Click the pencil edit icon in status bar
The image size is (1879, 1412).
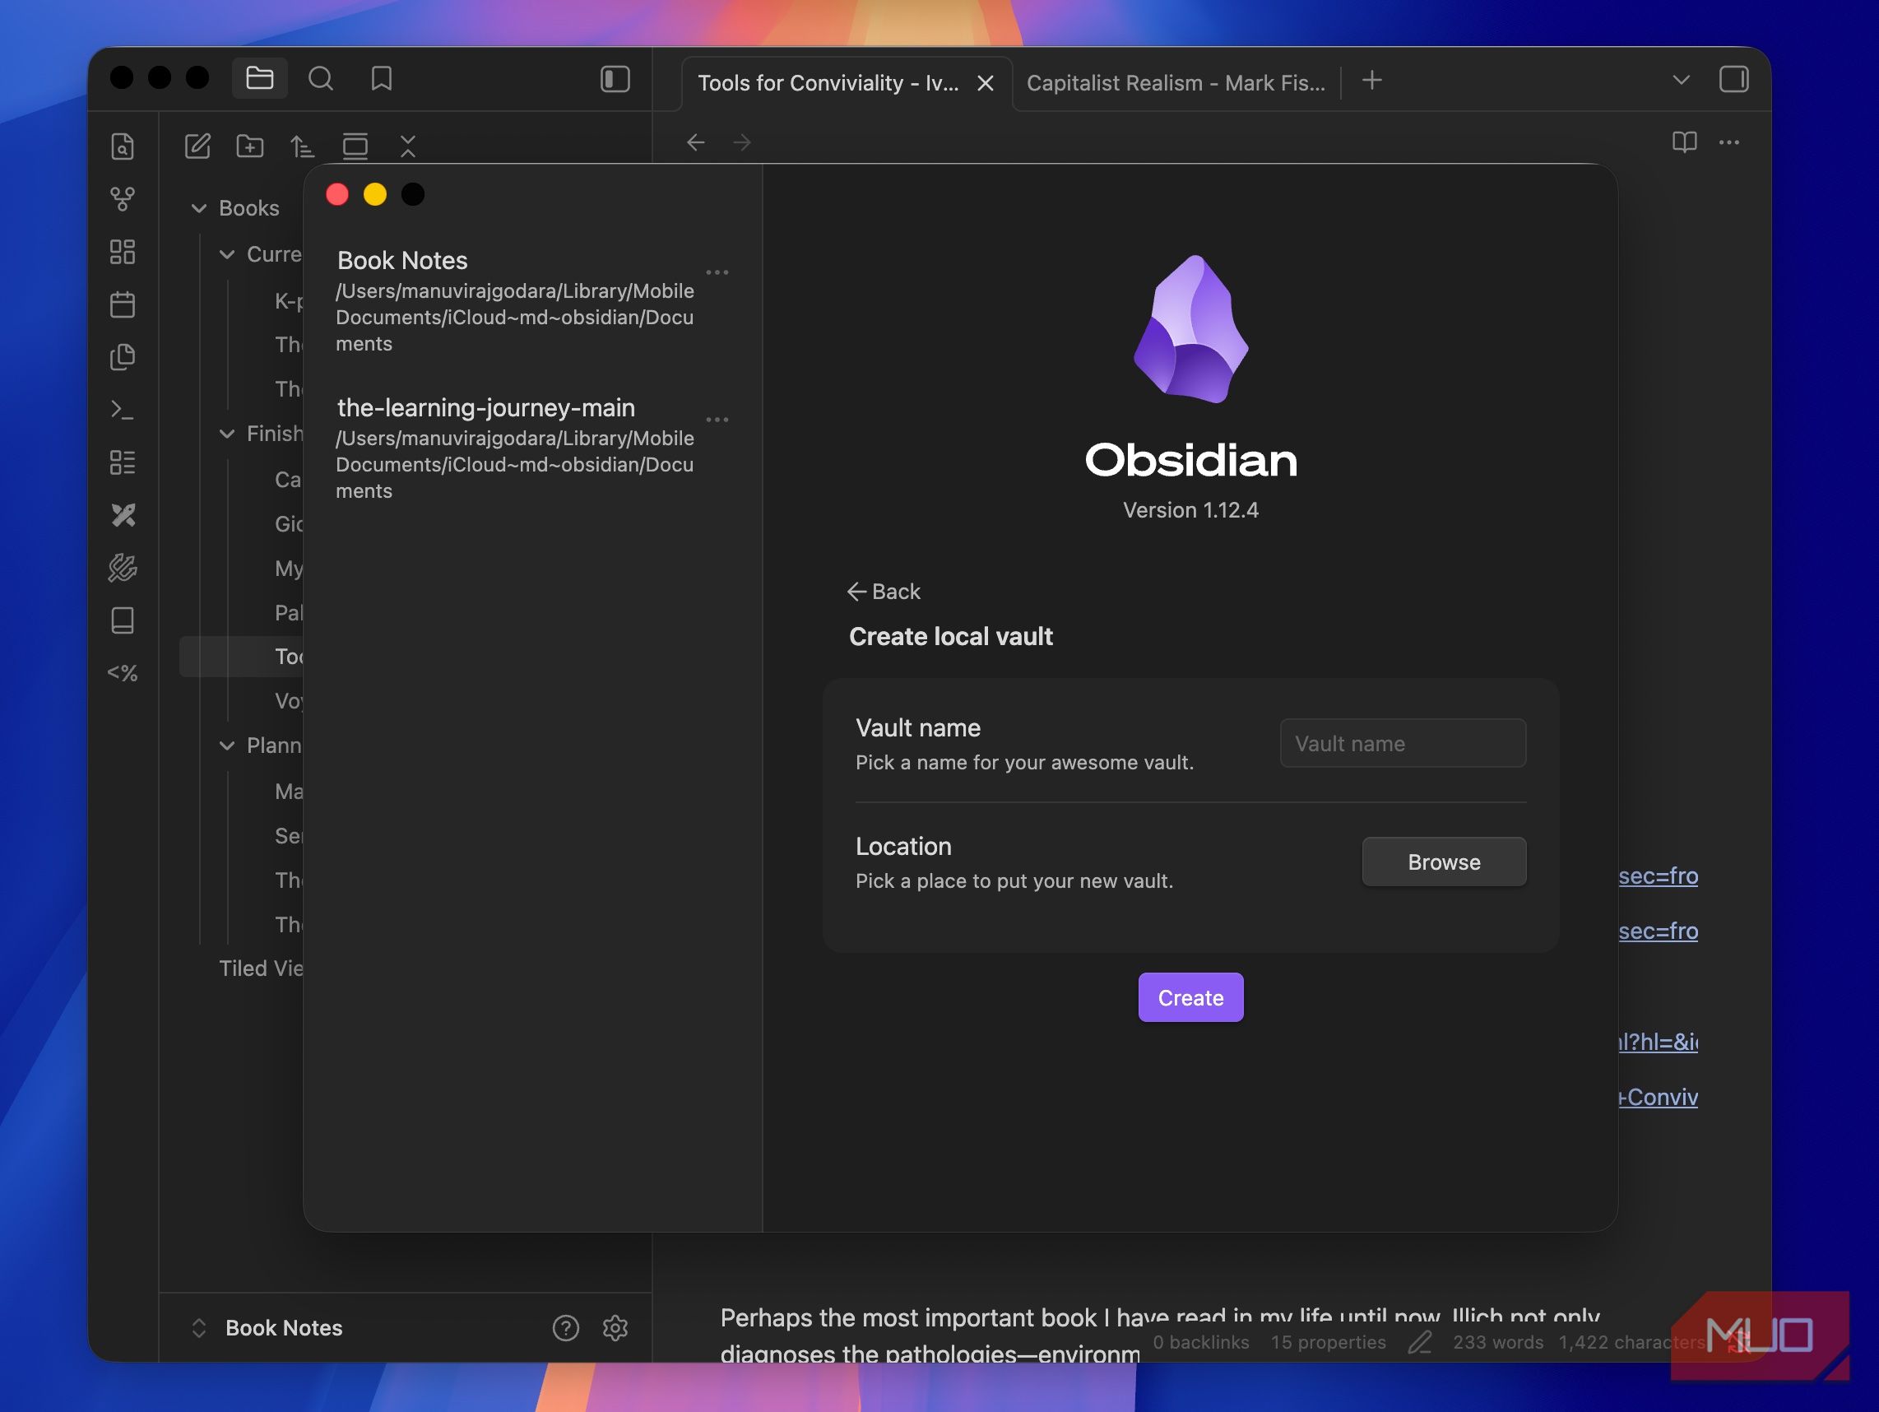click(x=1419, y=1342)
